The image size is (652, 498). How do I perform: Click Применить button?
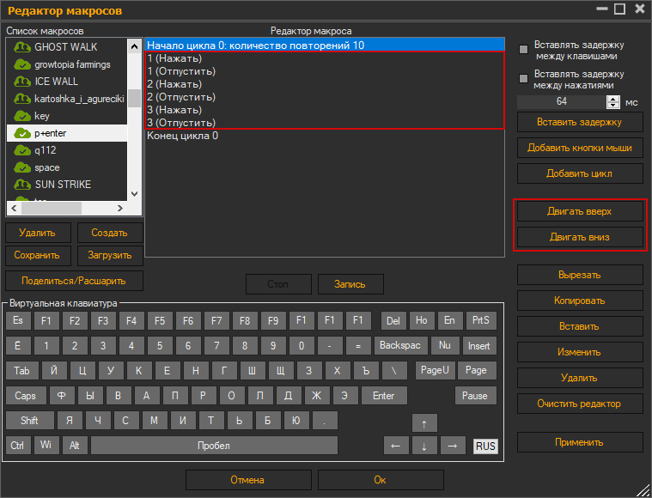580,443
